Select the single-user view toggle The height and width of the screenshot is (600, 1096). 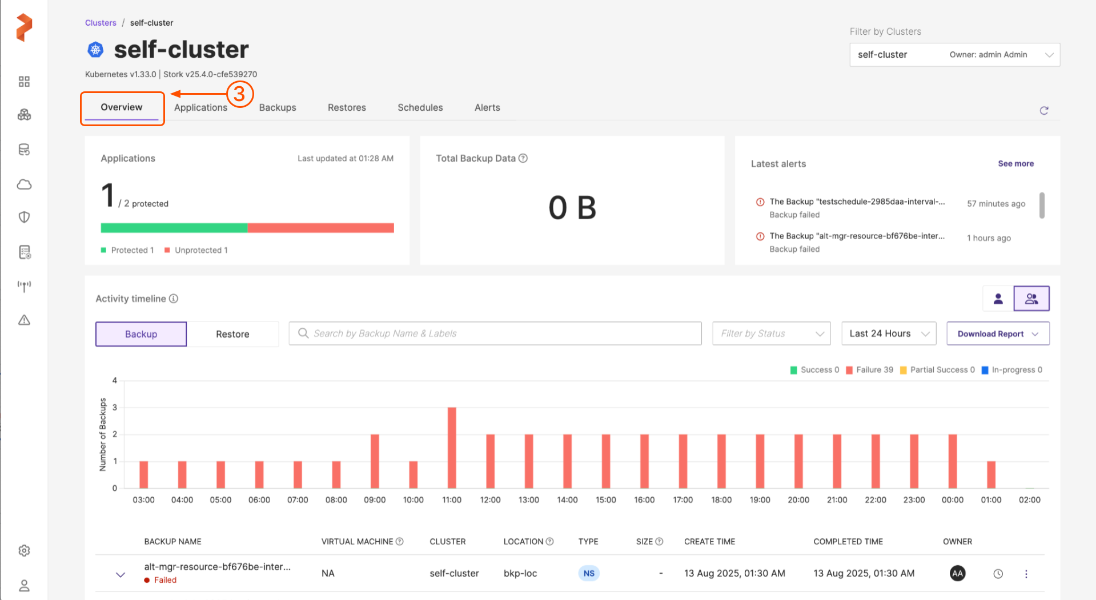pyautogui.click(x=998, y=299)
